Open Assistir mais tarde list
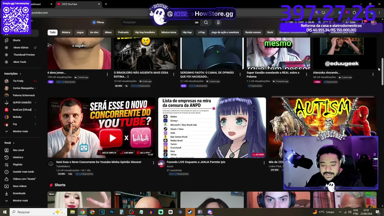The width and height of the screenshot is (384, 216). point(23,172)
